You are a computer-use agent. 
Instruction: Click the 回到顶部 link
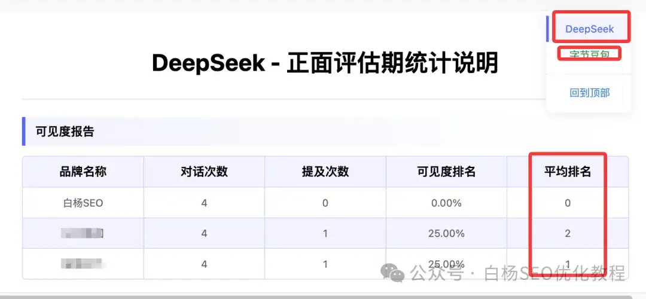pos(589,93)
